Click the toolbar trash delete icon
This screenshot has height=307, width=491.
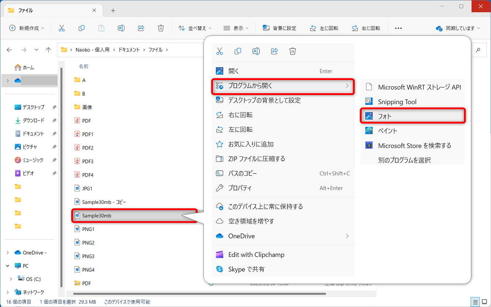[161, 28]
